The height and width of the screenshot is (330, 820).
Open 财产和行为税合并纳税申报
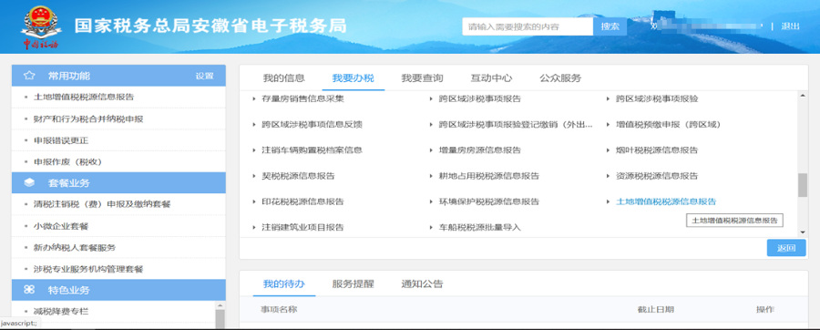(88, 119)
